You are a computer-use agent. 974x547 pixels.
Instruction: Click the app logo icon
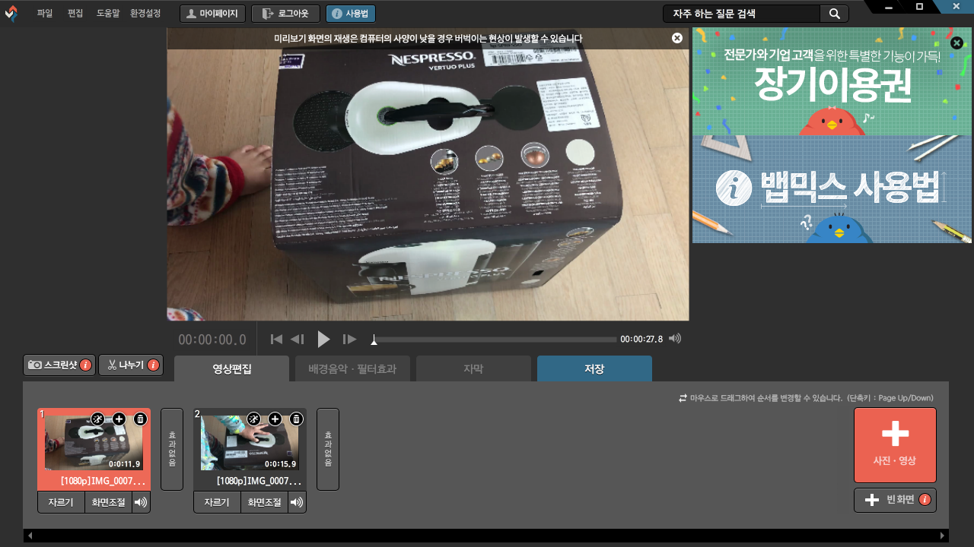coord(11,14)
